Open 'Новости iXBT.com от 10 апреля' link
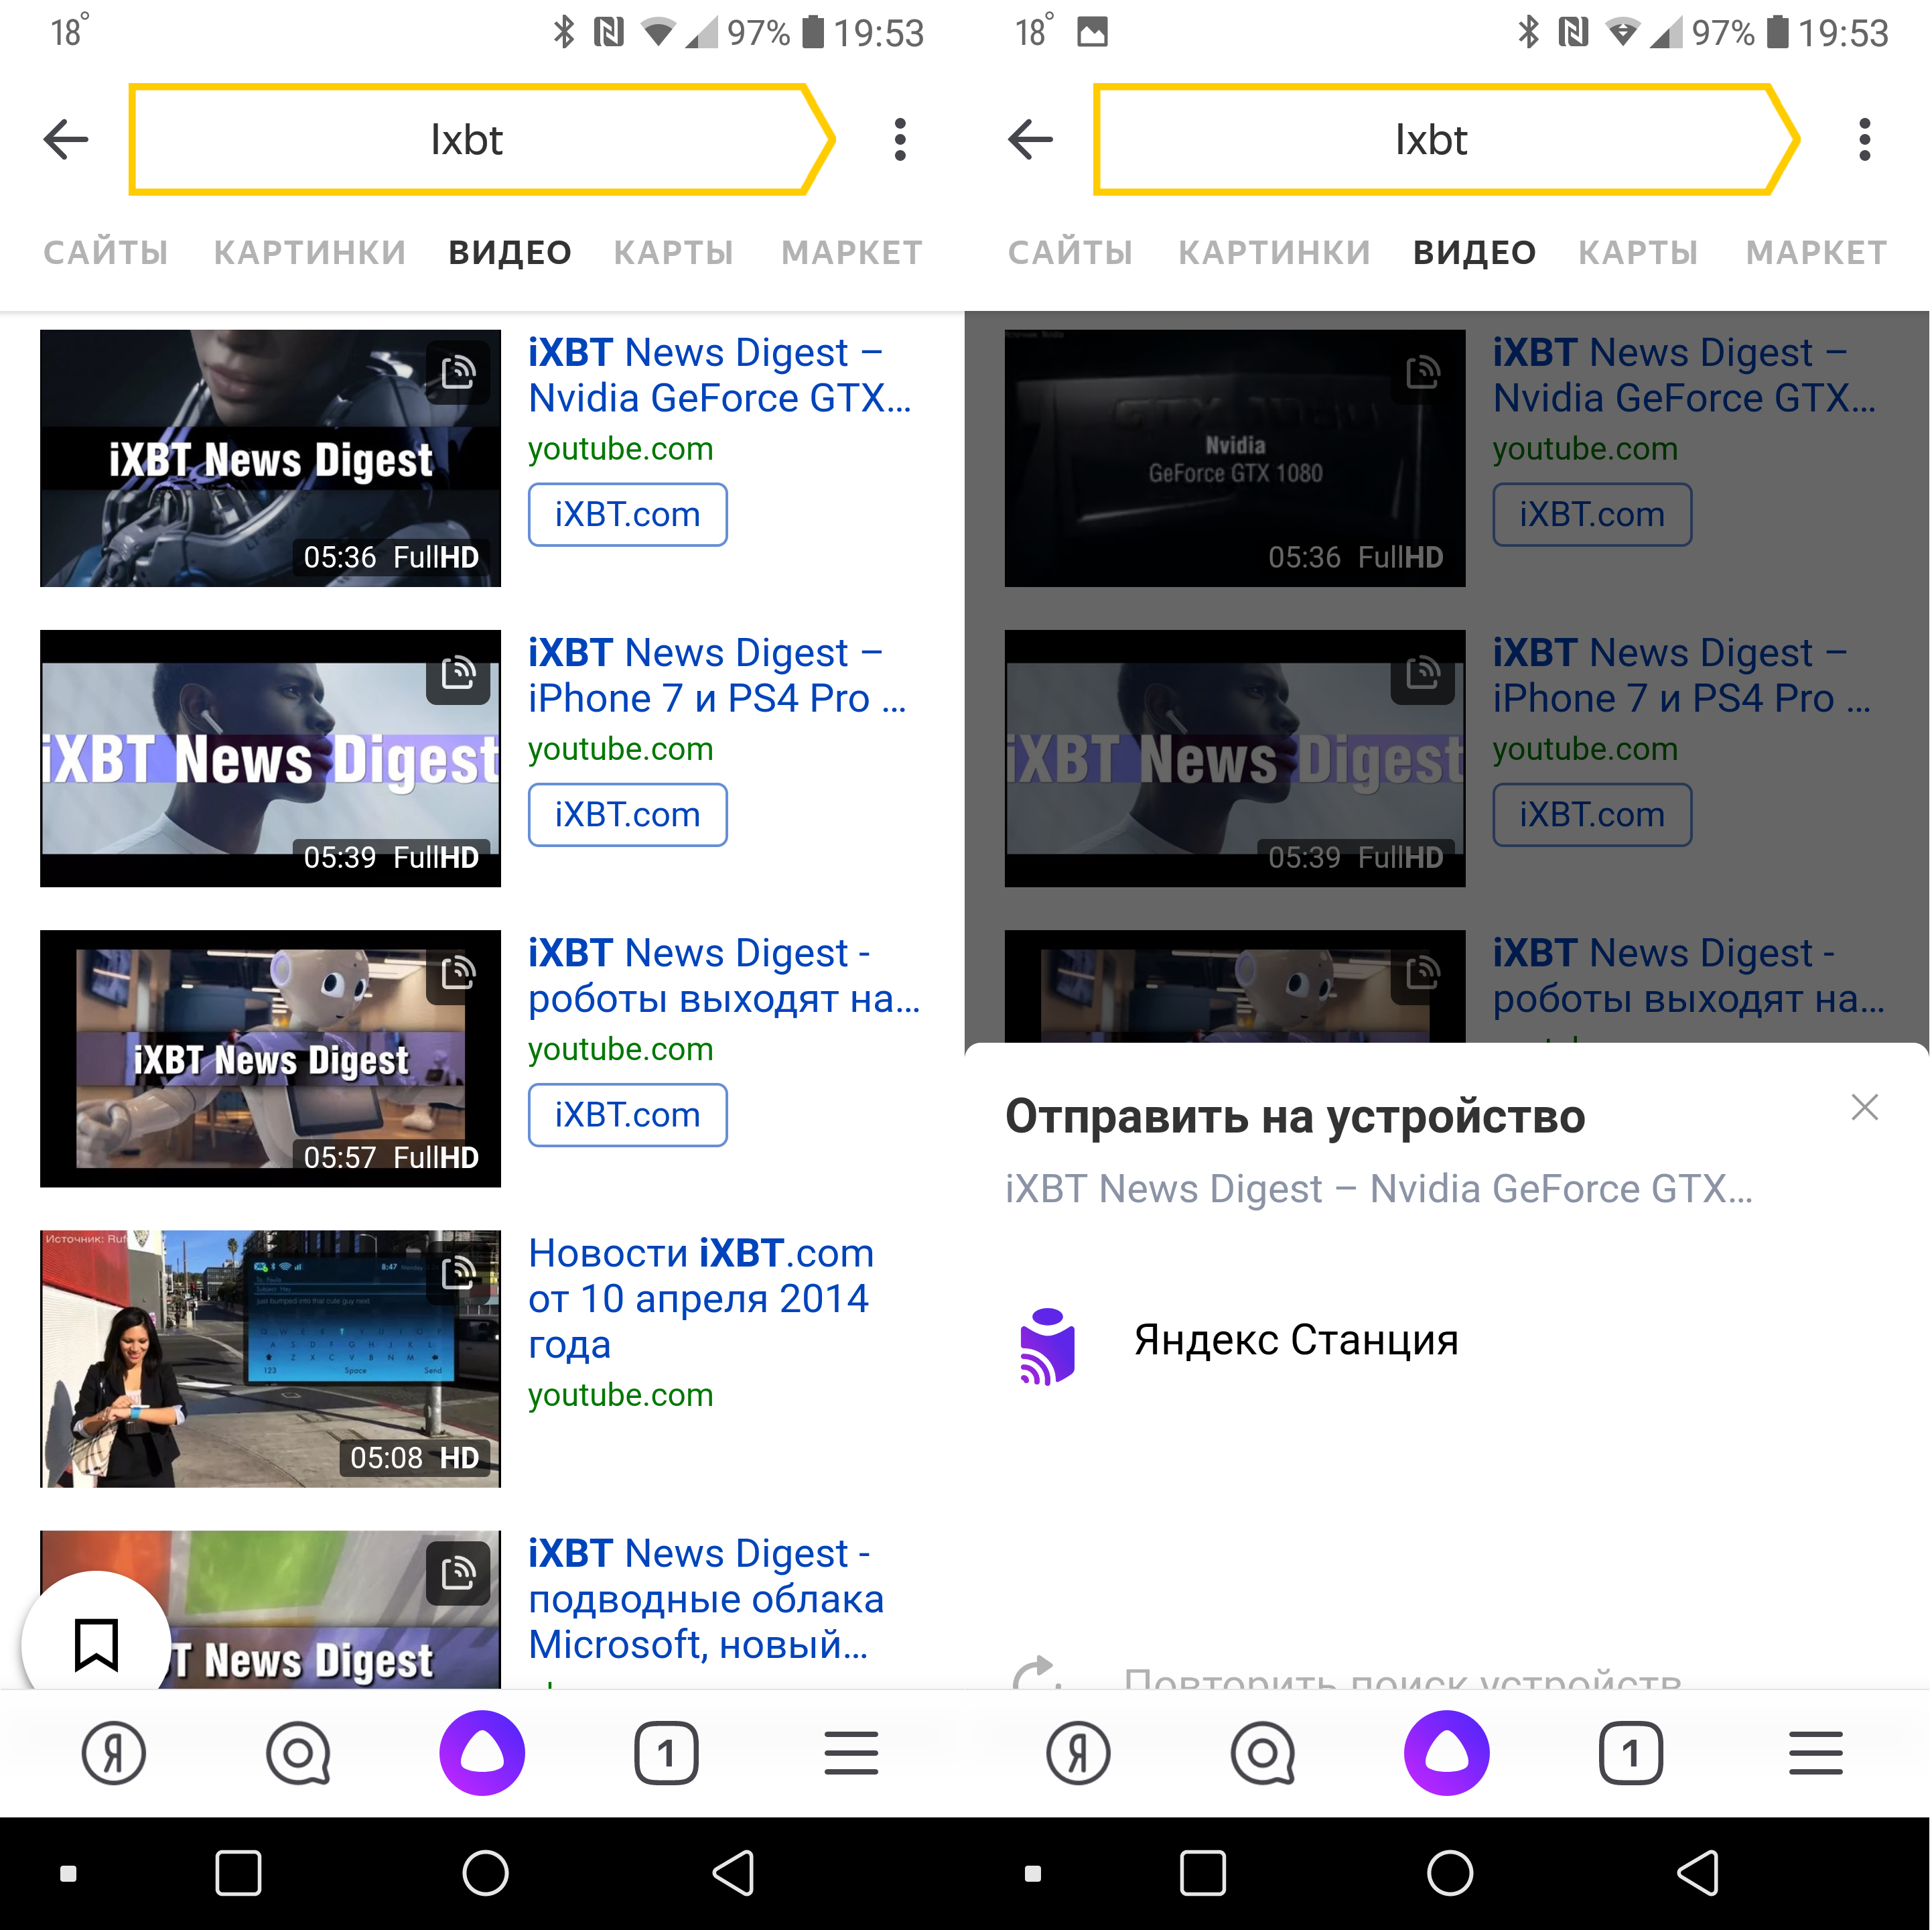 [x=700, y=1297]
